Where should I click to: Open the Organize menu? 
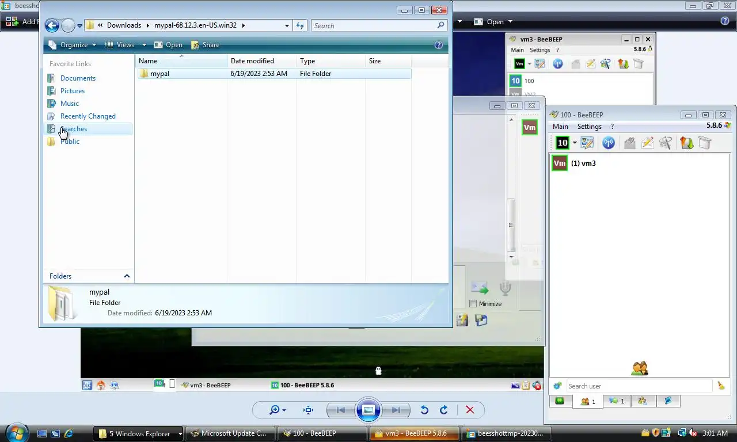[73, 45]
